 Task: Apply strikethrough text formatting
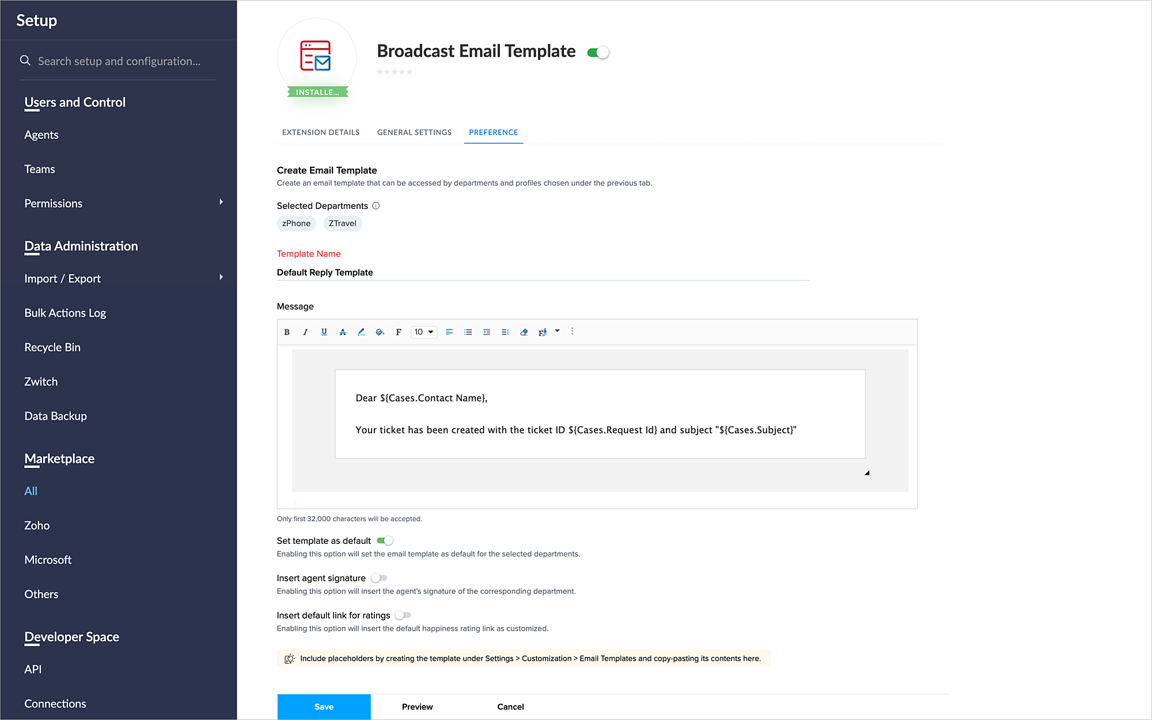click(343, 332)
